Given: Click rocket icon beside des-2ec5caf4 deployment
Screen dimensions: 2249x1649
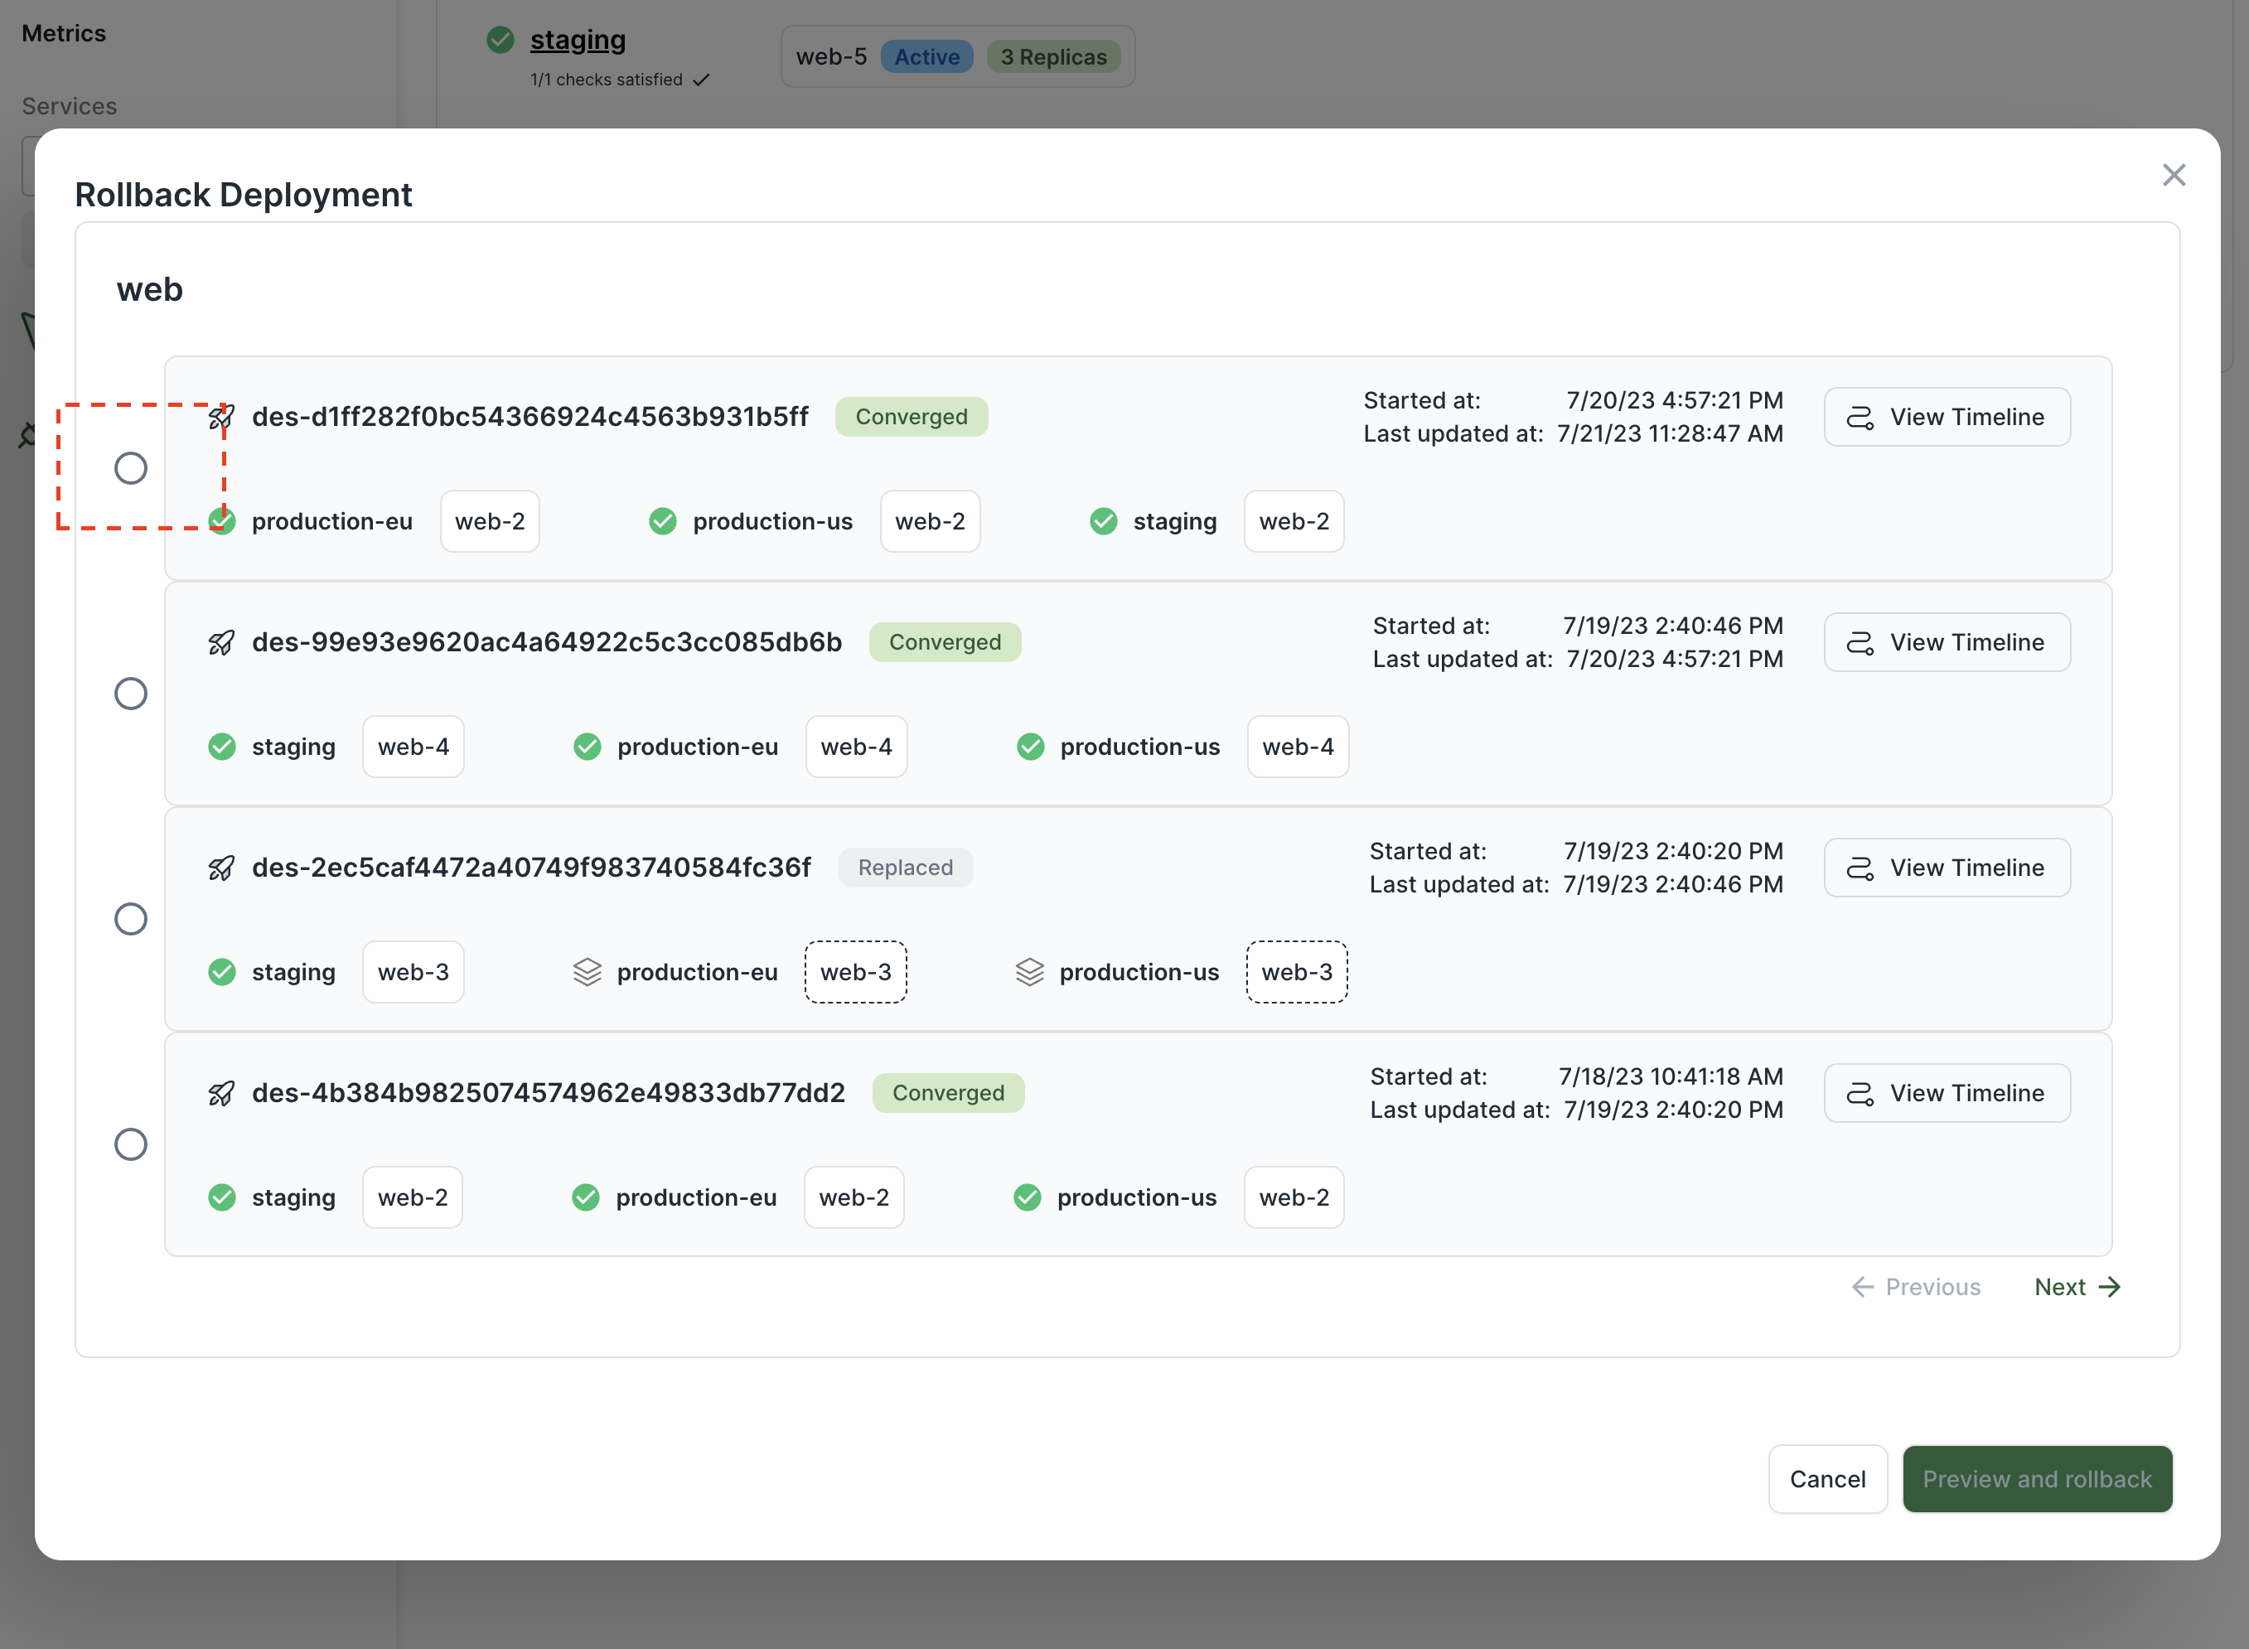Looking at the screenshot, I should 220,868.
